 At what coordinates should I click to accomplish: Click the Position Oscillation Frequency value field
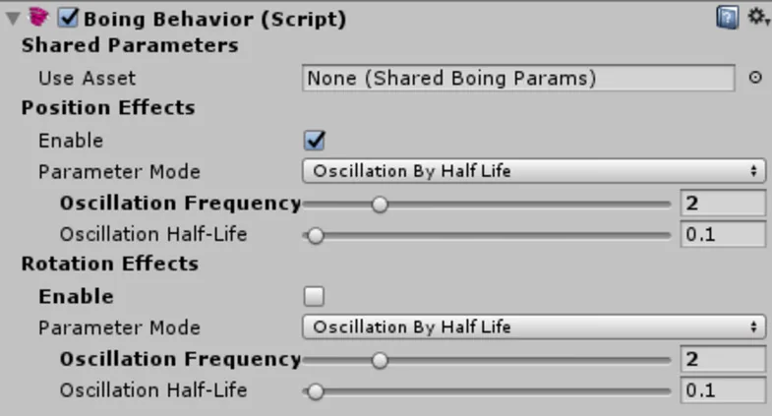[x=722, y=204]
